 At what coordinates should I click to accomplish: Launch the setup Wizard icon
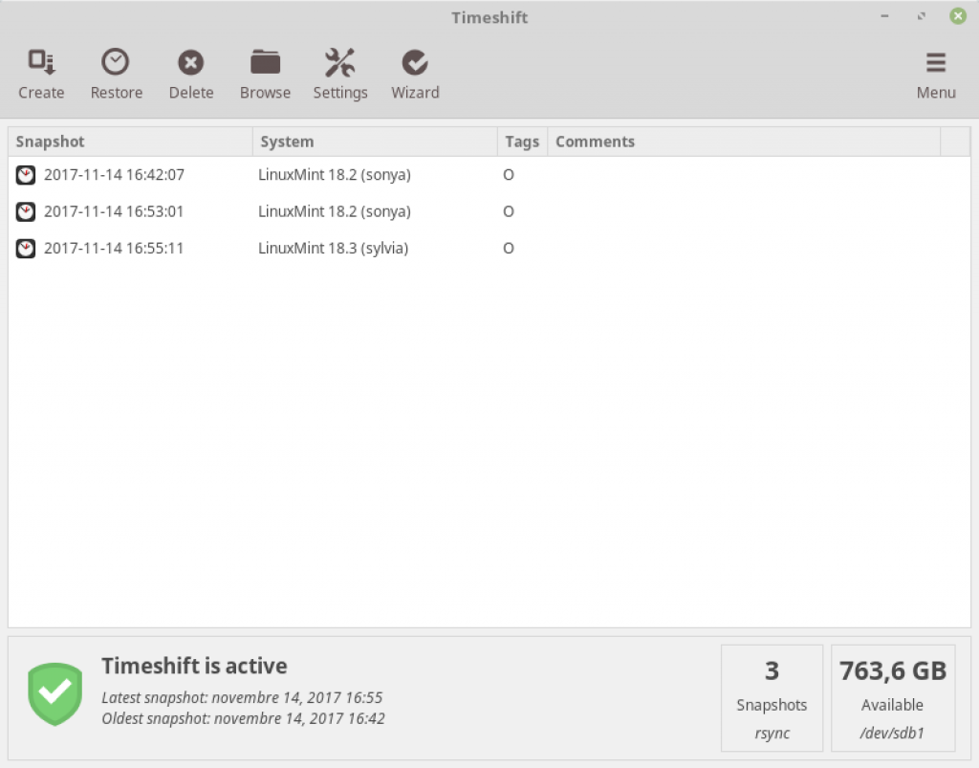(415, 61)
